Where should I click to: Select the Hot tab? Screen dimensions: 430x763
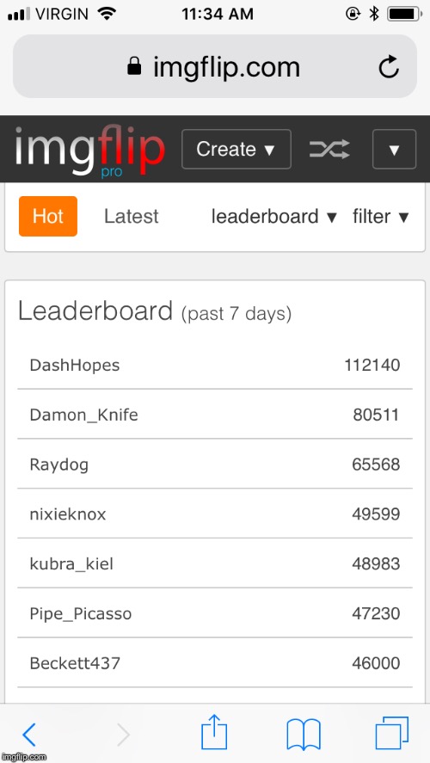click(x=48, y=216)
